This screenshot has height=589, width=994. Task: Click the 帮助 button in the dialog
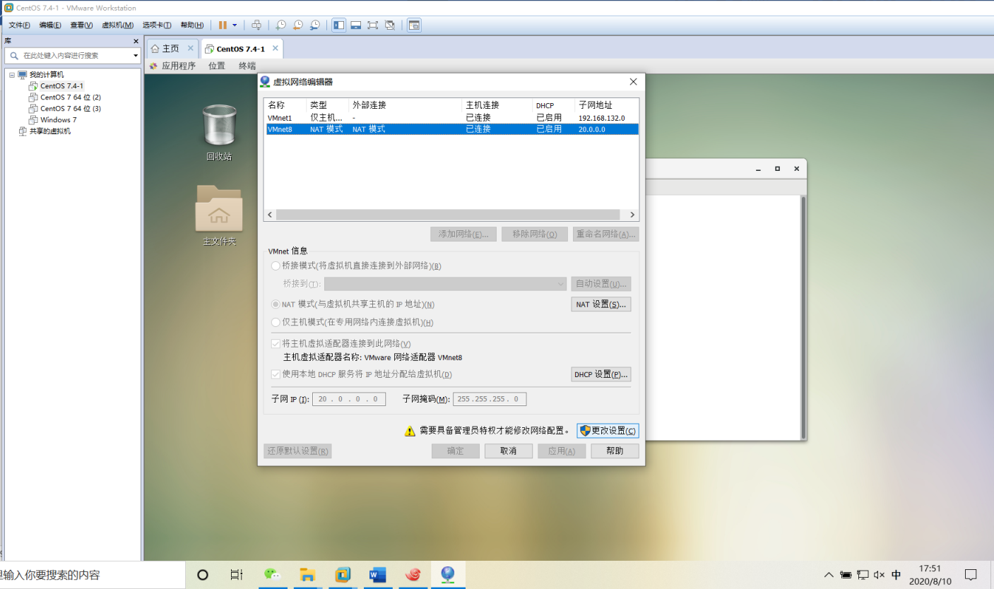click(x=615, y=451)
